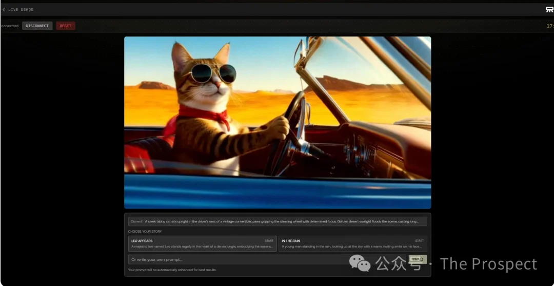554x286 pixels.
Task: Open the Live Demos page link
Action: [21, 10]
